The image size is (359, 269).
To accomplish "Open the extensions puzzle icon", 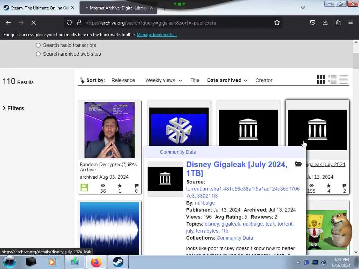I will (x=338, y=23).
